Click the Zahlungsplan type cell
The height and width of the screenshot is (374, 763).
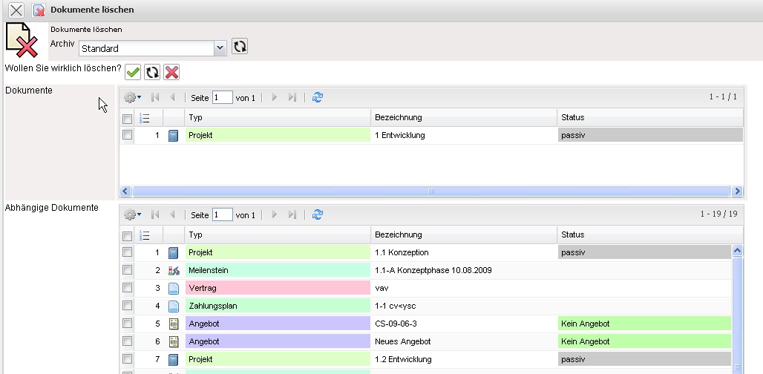coord(278,306)
